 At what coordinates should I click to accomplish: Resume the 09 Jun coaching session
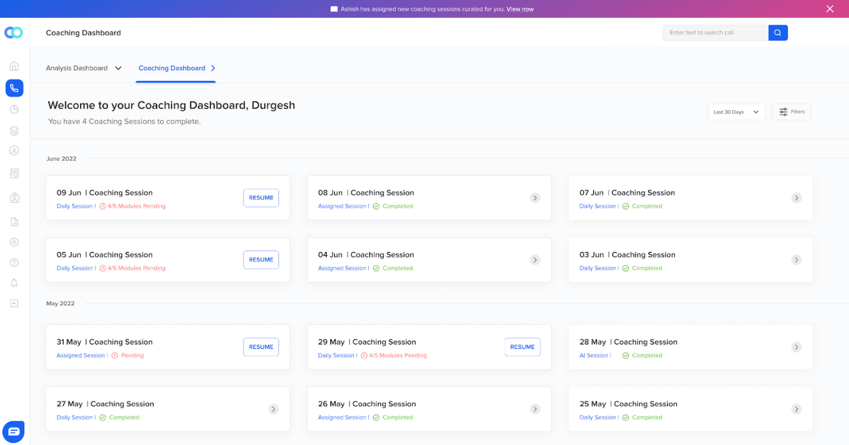(261, 197)
